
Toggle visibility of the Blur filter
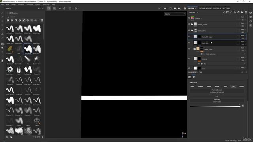click(199, 64)
